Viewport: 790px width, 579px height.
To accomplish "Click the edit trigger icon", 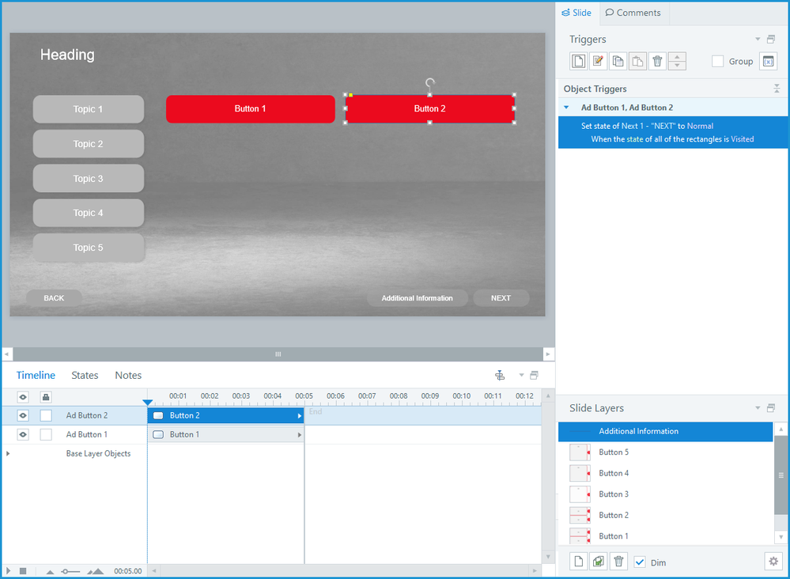I will (599, 61).
